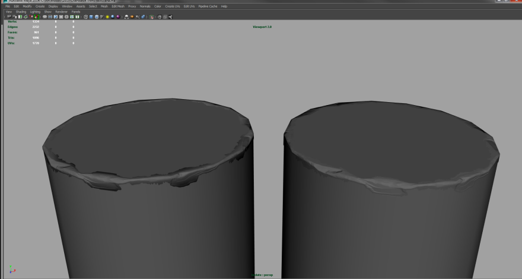Expand the Renderer panel menu
Screen dimensions: 522x279
point(61,11)
